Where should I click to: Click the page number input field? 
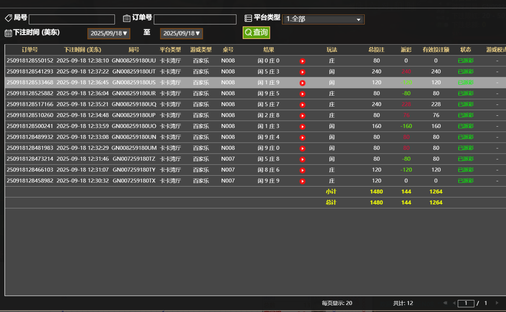[x=466, y=303]
